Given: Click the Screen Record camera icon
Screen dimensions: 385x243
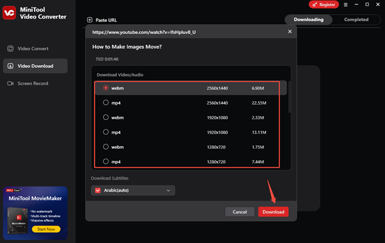Looking at the screenshot, I should tap(10, 84).
